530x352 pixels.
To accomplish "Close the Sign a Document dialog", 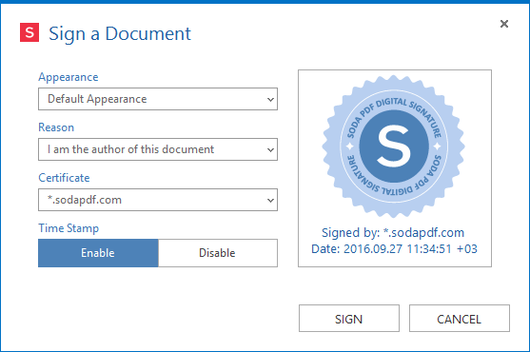I will coord(504,24).
